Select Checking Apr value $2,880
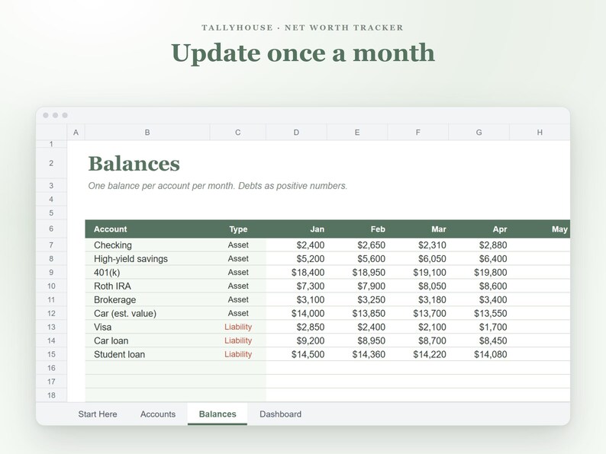The height and width of the screenshot is (454, 606). [479, 245]
